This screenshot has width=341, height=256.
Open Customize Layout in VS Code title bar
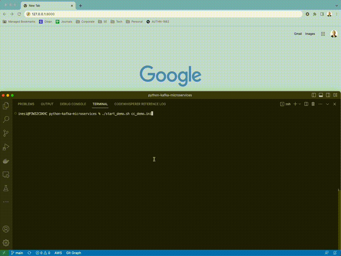pos(335,95)
